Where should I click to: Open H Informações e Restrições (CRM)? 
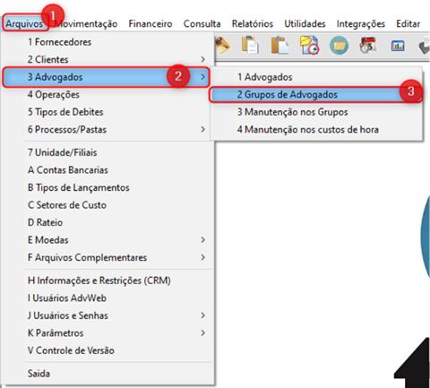pos(107,280)
